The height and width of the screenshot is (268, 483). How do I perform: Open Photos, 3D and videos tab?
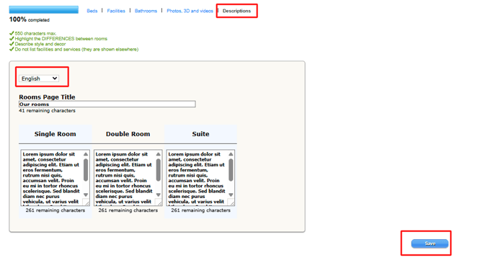[x=190, y=11]
